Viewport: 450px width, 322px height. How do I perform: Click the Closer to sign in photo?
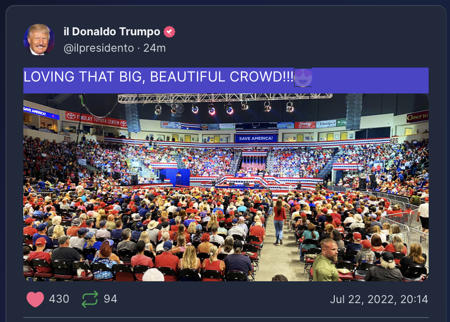point(418,116)
